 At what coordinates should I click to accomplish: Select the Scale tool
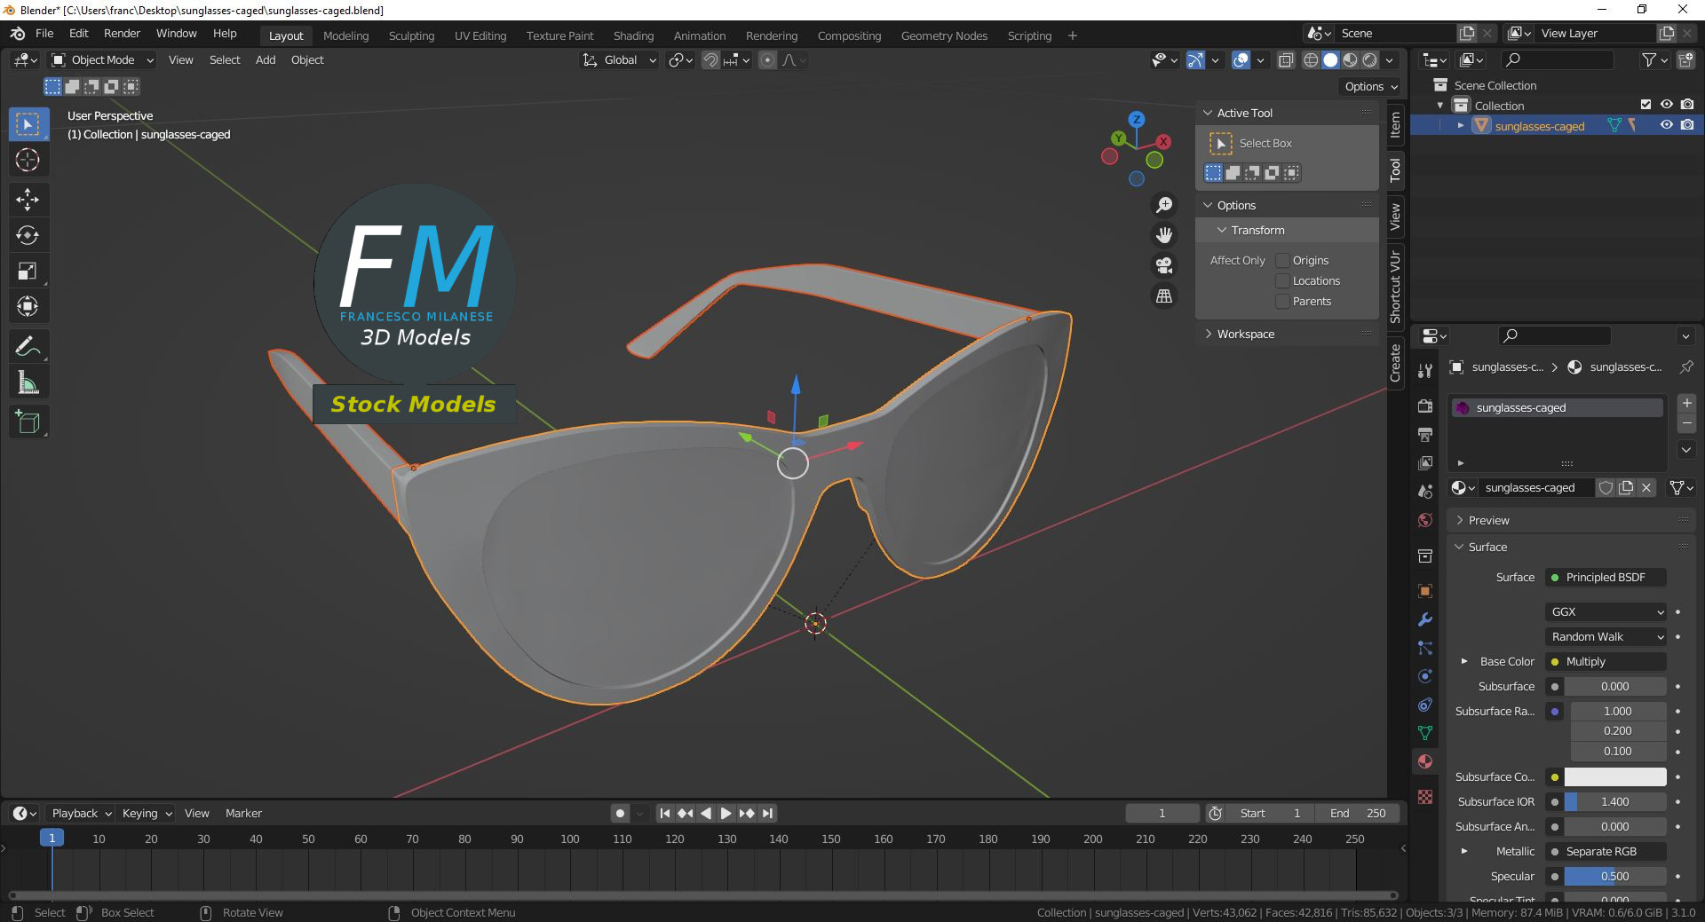(28, 272)
